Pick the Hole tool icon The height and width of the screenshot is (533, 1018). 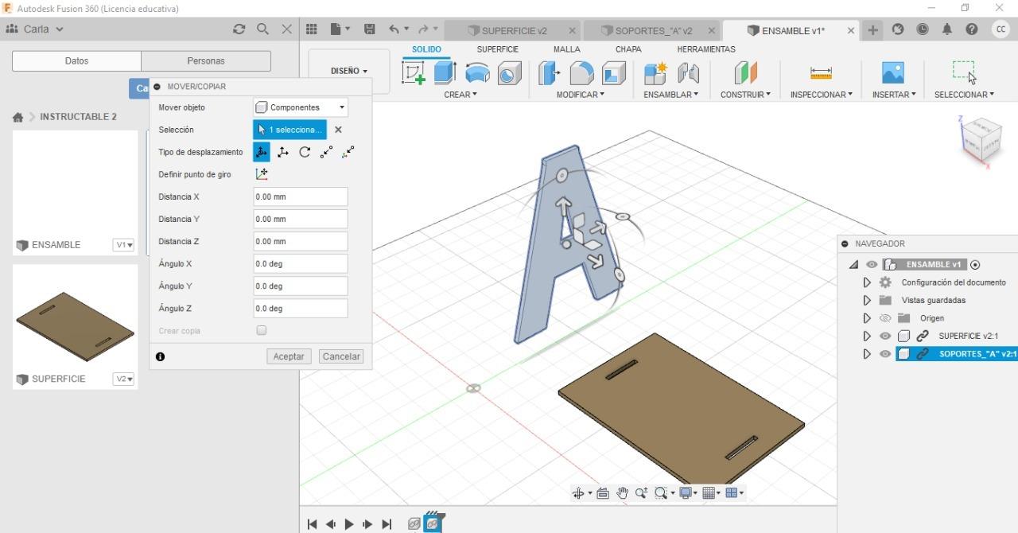pos(509,73)
